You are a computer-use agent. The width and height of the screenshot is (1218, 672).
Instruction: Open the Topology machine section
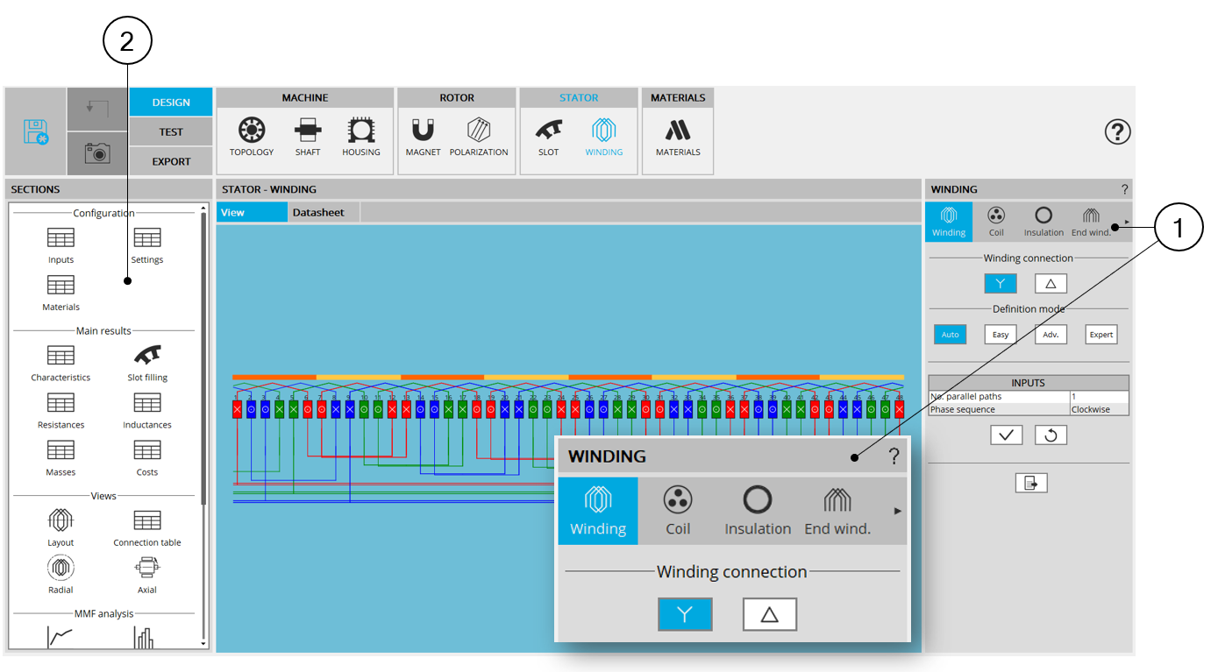pyautogui.click(x=252, y=138)
